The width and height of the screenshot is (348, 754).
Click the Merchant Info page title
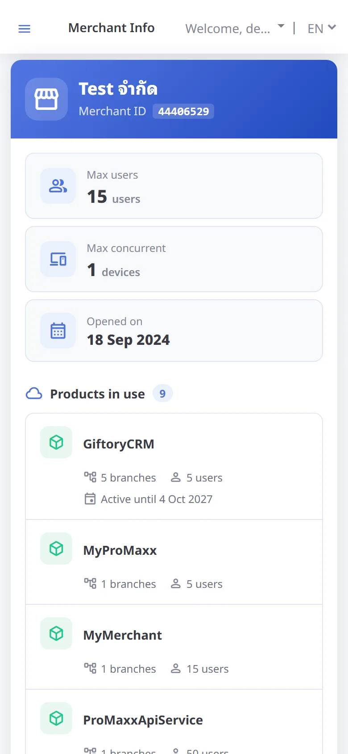click(112, 28)
